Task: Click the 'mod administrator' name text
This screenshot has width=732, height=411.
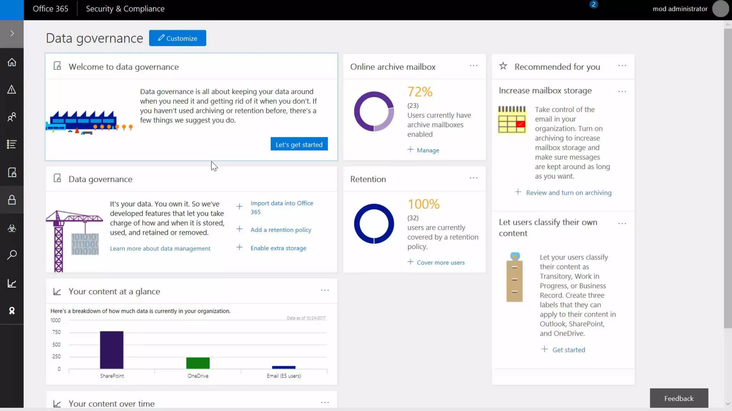Action: (680, 9)
